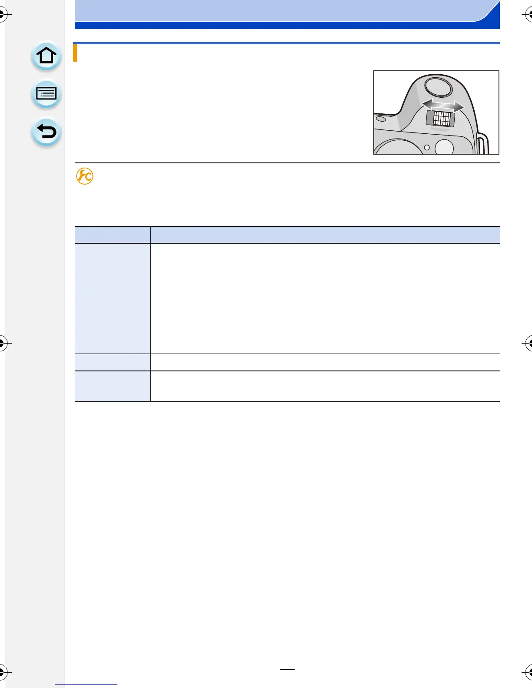The width and height of the screenshot is (532, 688).
Task: Select the table's left header cell
Action: coord(113,235)
